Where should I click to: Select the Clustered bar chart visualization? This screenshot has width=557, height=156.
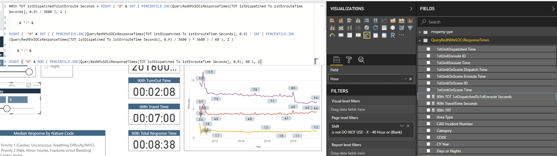(349, 20)
